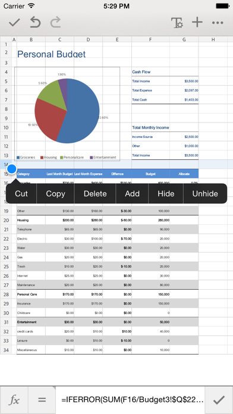233x414 pixels.
Task: Select the $1,000.00 Other income cell
Action: pos(191,146)
